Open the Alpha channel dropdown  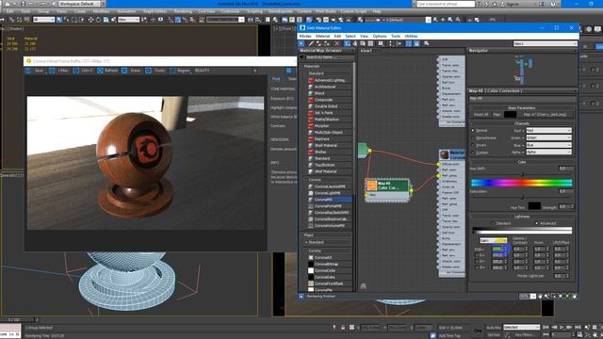click(x=548, y=153)
